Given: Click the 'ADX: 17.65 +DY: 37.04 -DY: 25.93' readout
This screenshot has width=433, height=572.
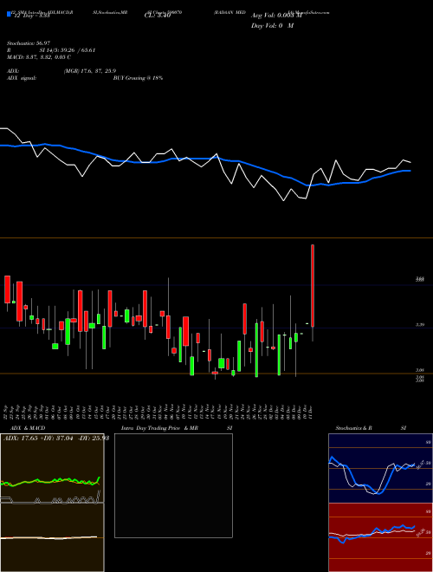Looking at the screenshot, I should pyautogui.click(x=56, y=438).
